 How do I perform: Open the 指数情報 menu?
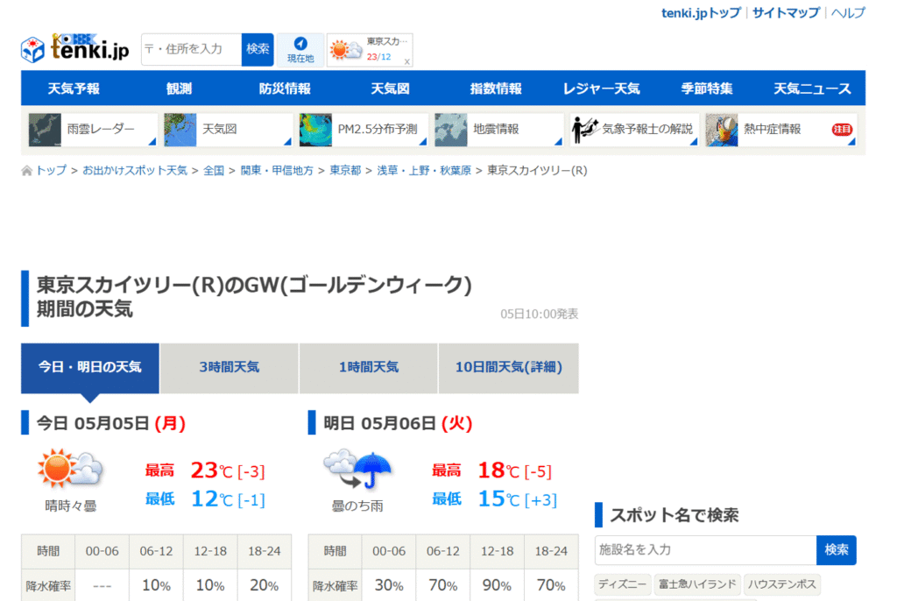click(496, 88)
